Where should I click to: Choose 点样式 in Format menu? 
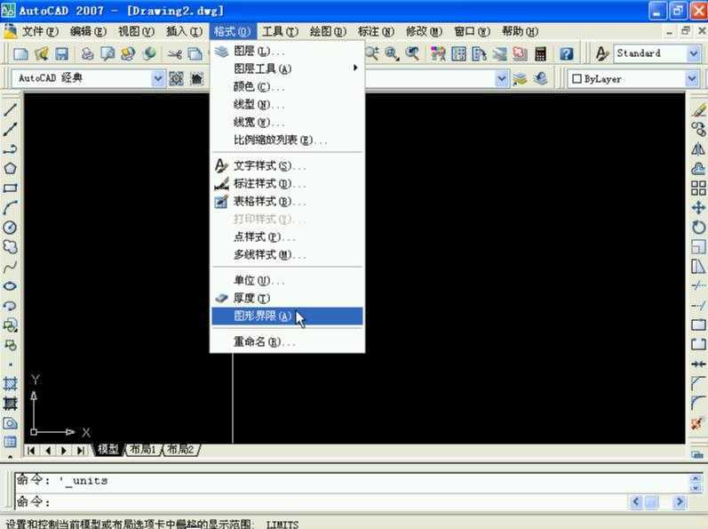pyautogui.click(x=287, y=236)
